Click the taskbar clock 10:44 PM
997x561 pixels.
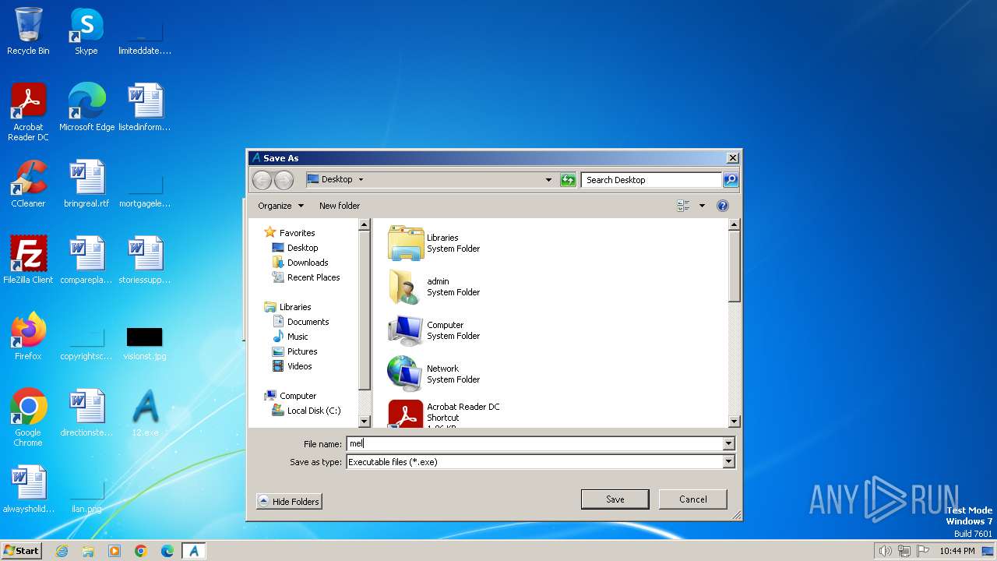tap(956, 551)
